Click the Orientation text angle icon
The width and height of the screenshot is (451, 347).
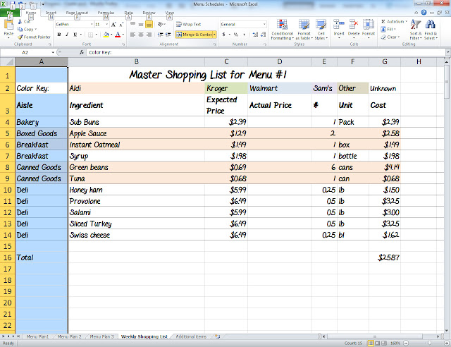click(161, 25)
